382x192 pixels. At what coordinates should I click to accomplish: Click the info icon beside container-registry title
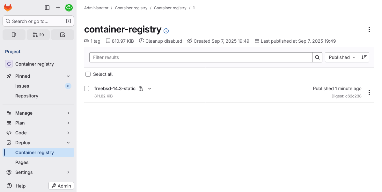pyautogui.click(x=166, y=31)
